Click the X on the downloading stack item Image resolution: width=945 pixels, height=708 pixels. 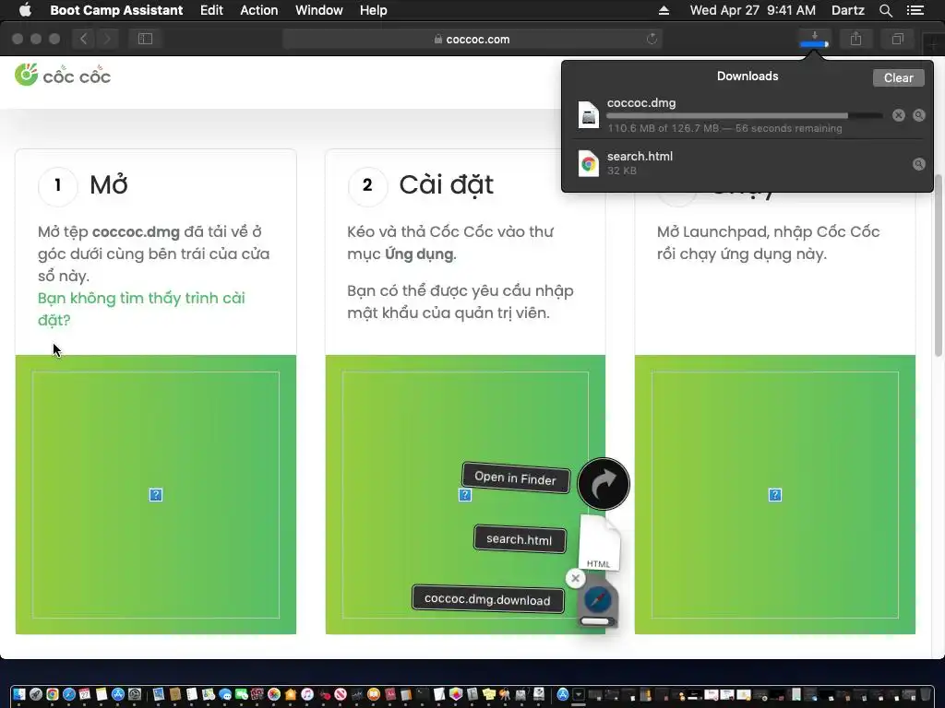(576, 579)
